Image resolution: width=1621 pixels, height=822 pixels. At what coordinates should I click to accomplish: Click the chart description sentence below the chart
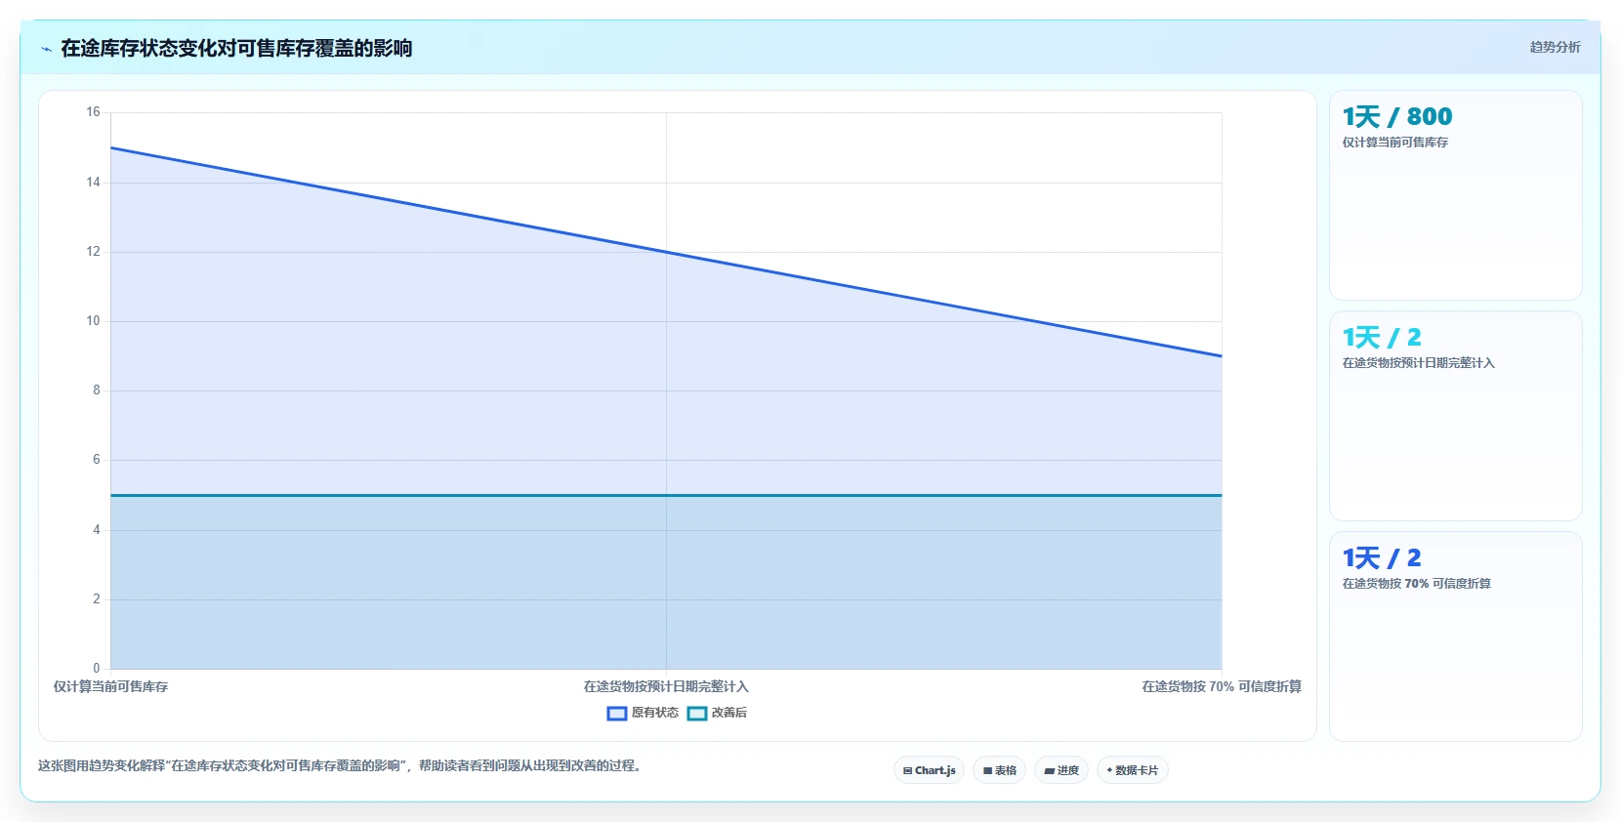(x=342, y=766)
